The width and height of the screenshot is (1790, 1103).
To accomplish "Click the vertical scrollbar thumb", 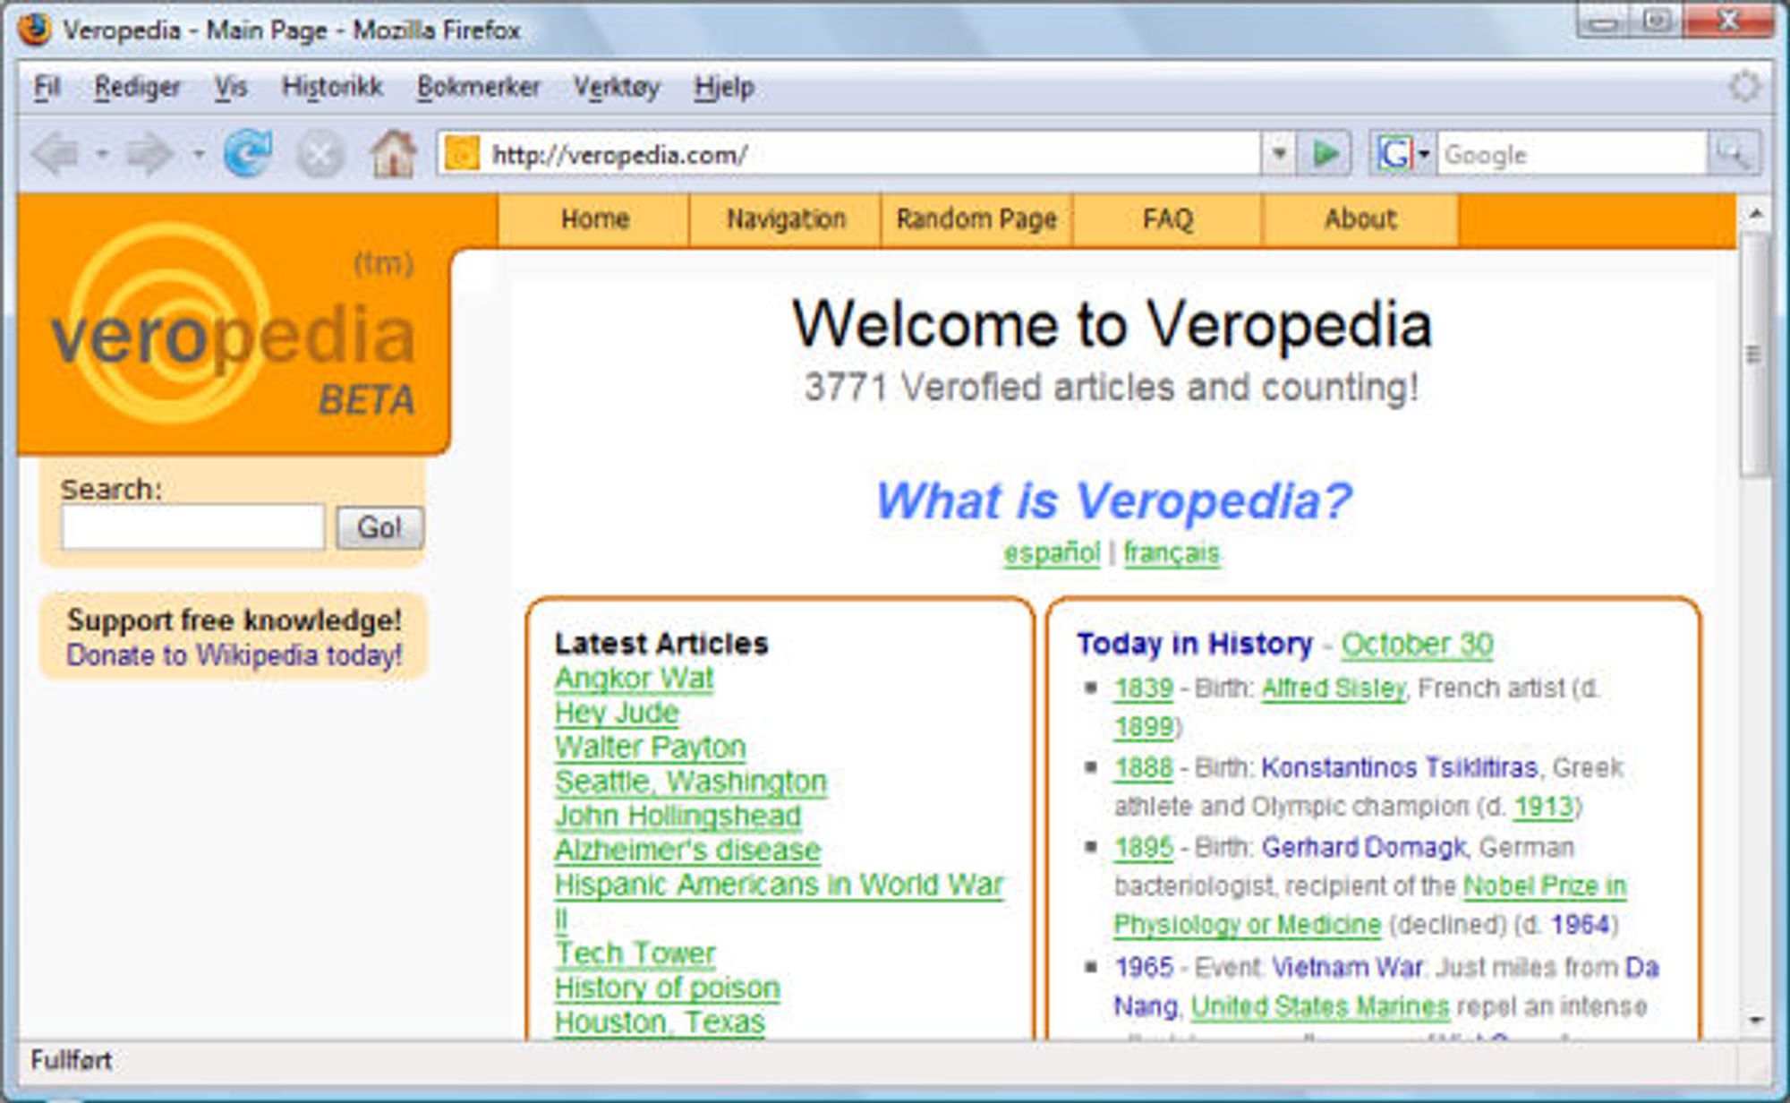I will [1755, 354].
